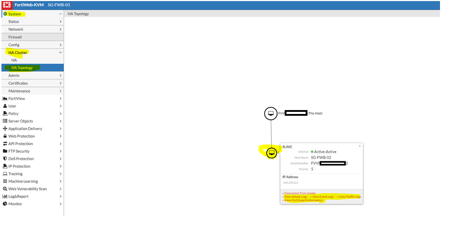This screenshot has height=234, width=456.
Task: Open the Admin menu item
Action: (x=32, y=75)
